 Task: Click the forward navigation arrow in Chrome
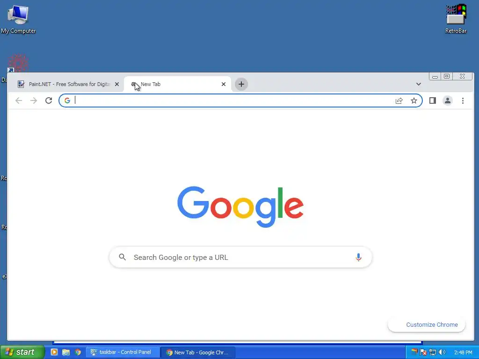point(34,101)
